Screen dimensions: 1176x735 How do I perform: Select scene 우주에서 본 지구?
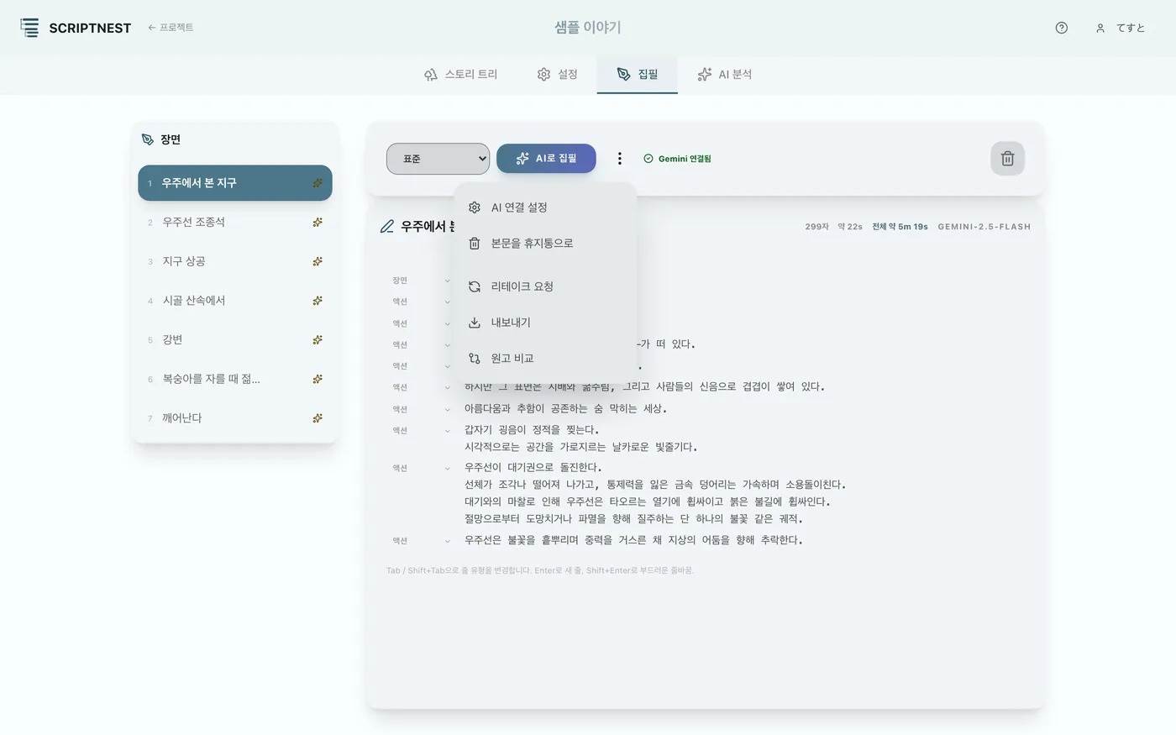coord(235,183)
